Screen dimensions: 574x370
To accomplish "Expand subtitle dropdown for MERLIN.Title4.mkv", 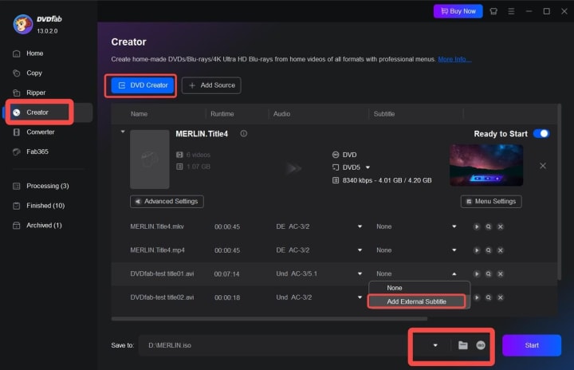I will pyautogui.click(x=454, y=226).
